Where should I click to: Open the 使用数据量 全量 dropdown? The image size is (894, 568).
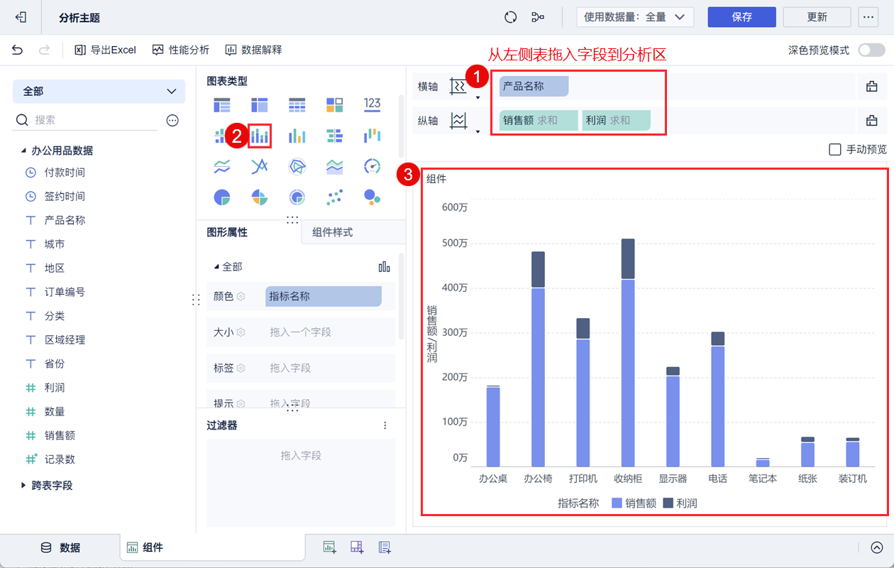[x=634, y=17]
